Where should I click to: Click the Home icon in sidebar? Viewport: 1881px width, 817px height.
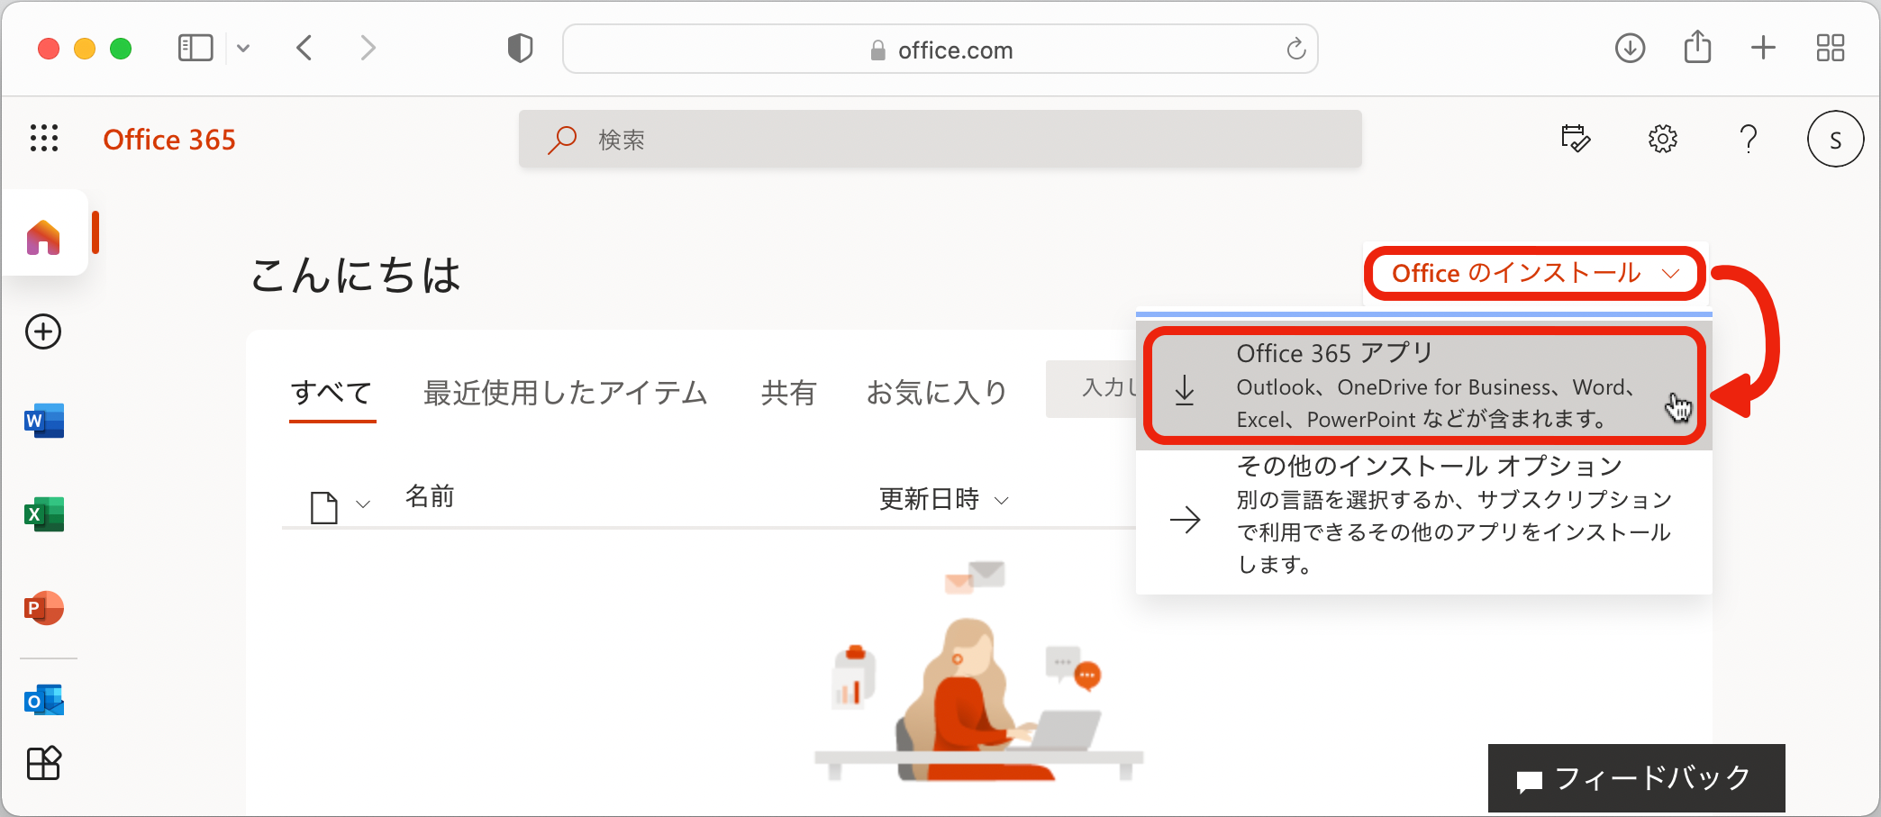[44, 238]
